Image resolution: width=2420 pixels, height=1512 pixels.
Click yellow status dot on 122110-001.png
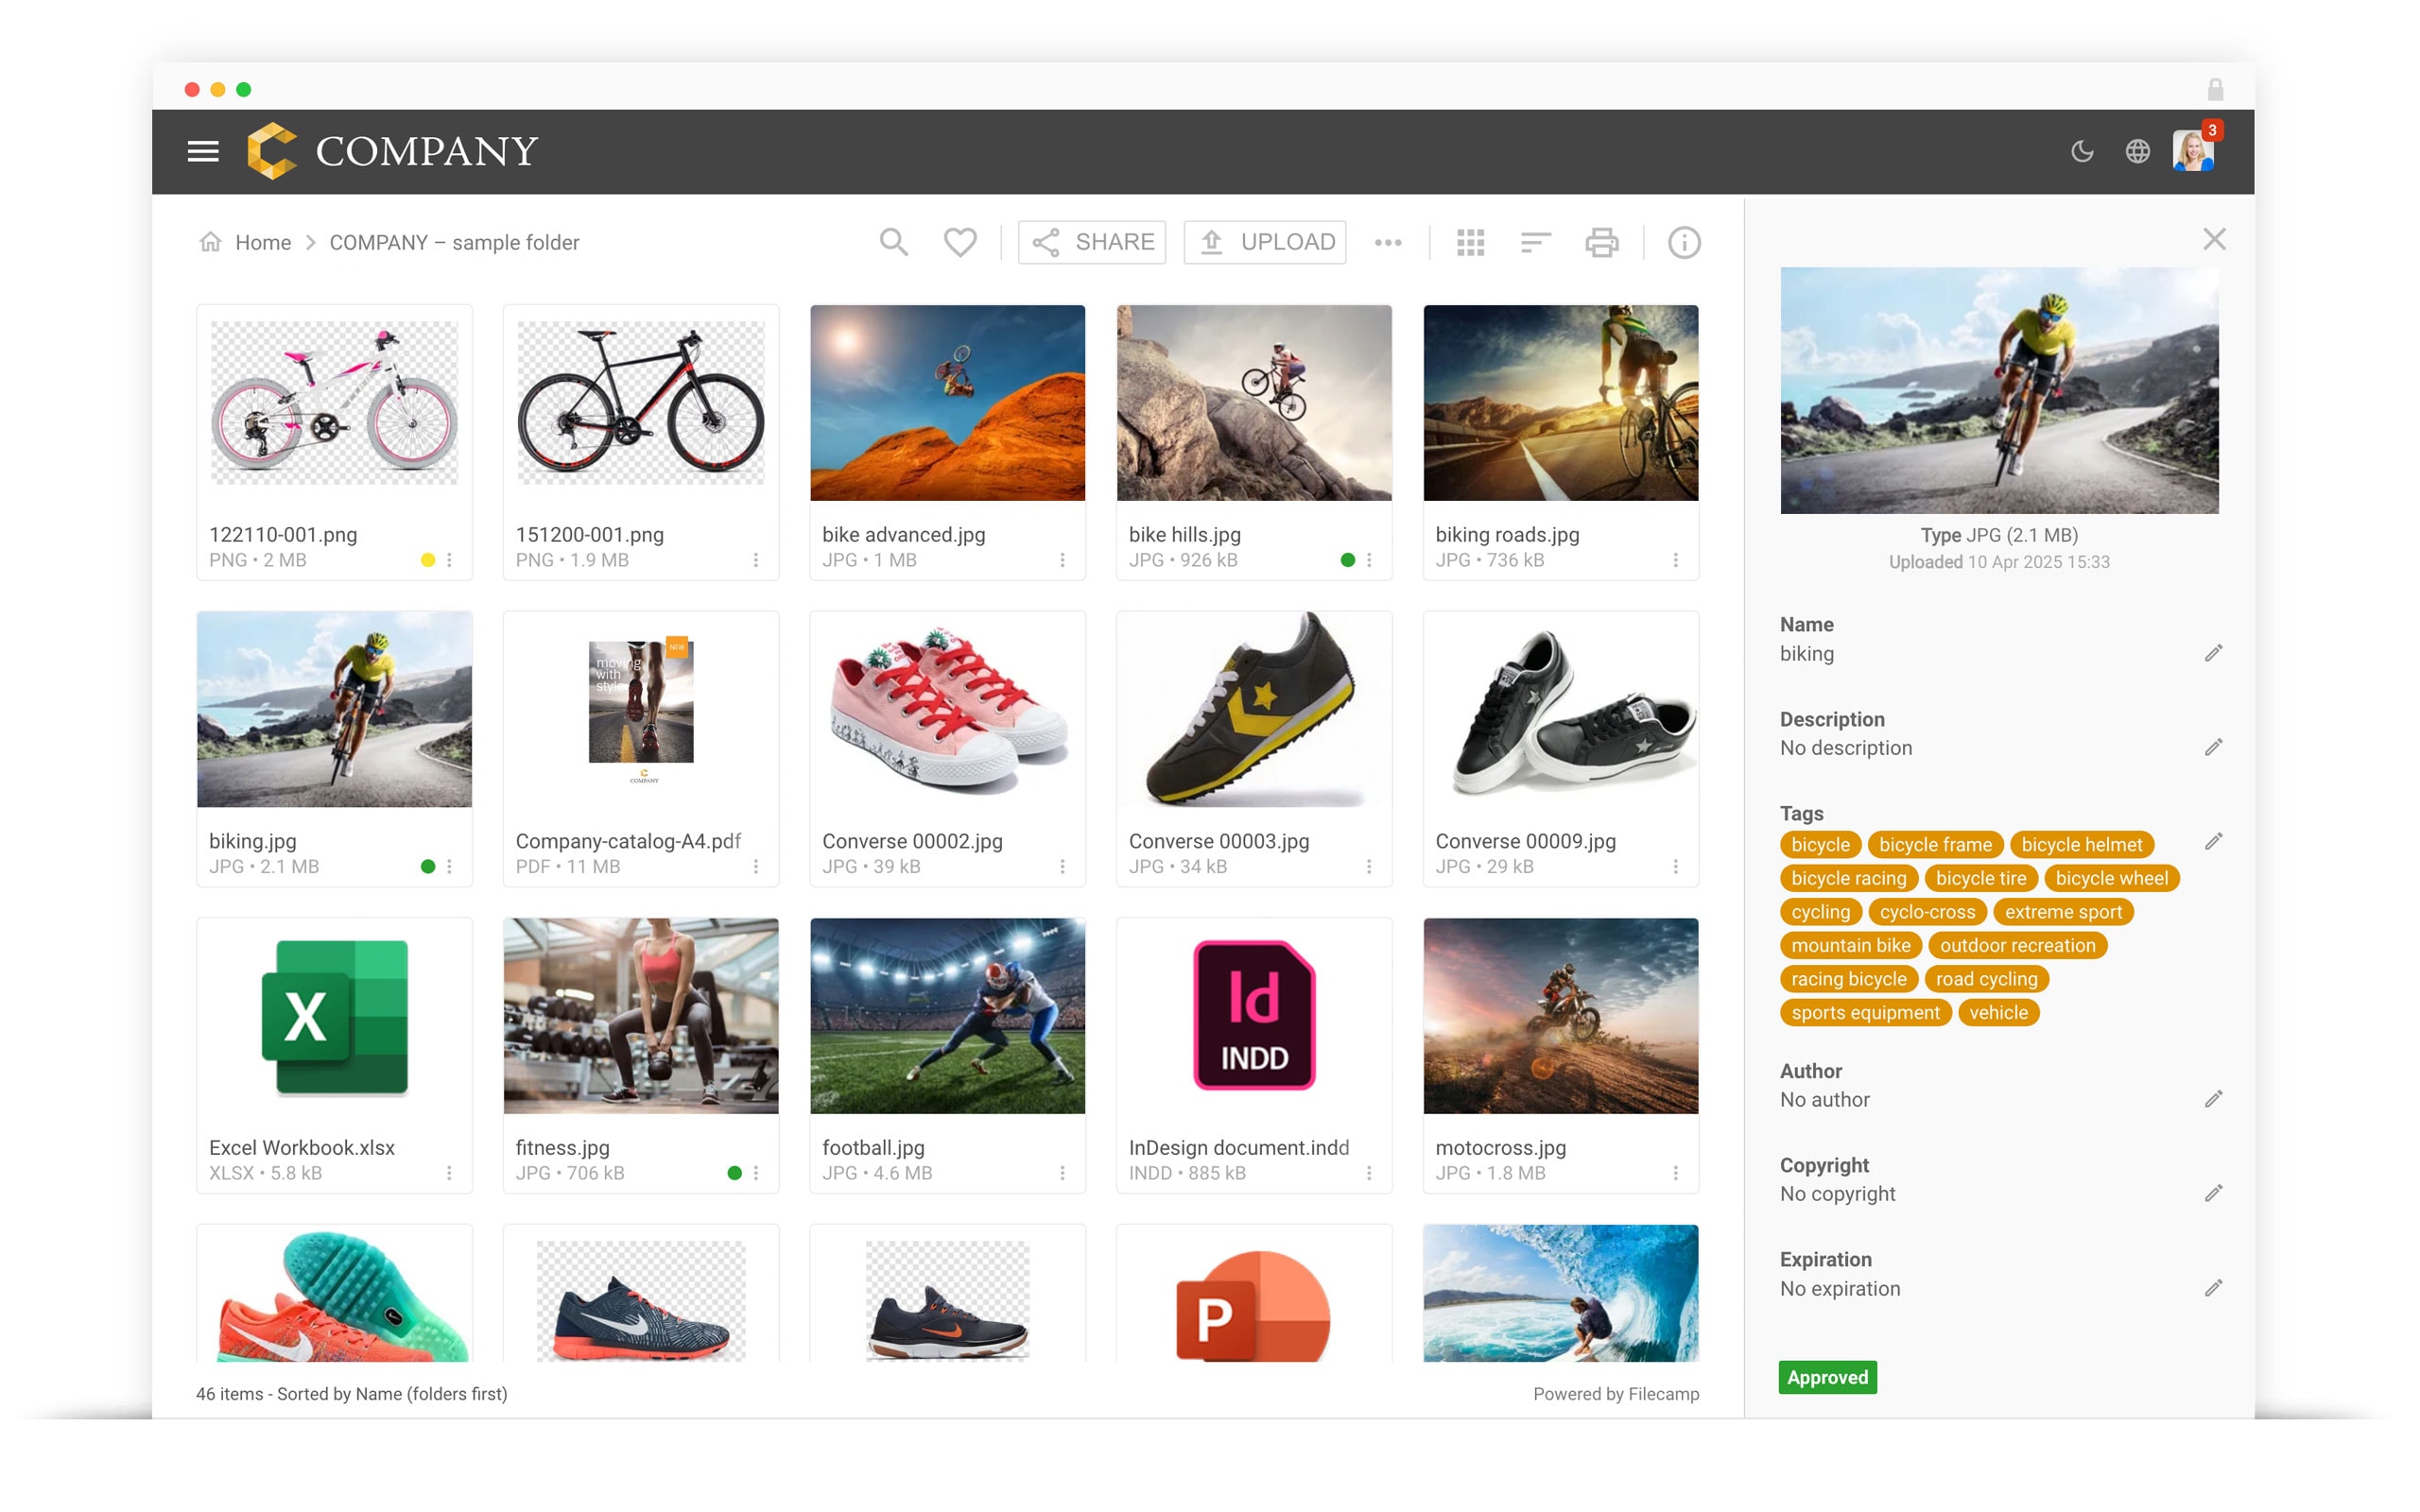428,560
